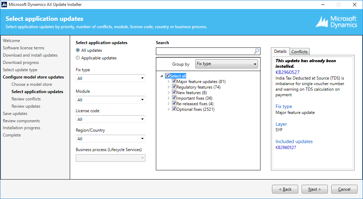Select the All updates radio button
363x199 pixels.
point(78,50)
